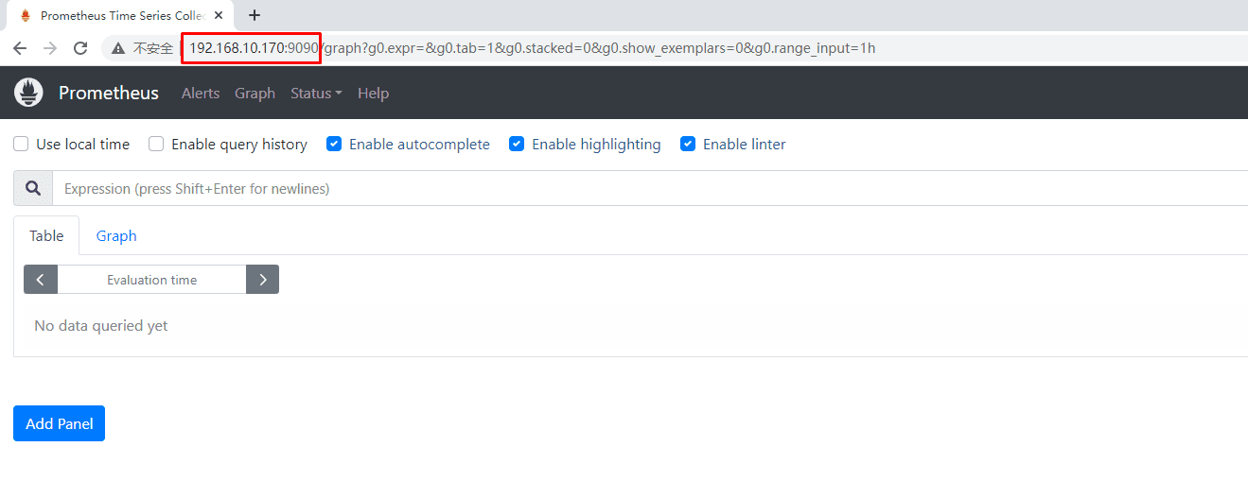Uncheck Enable linter
This screenshot has width=1248, height=481.
click(688, 144)
